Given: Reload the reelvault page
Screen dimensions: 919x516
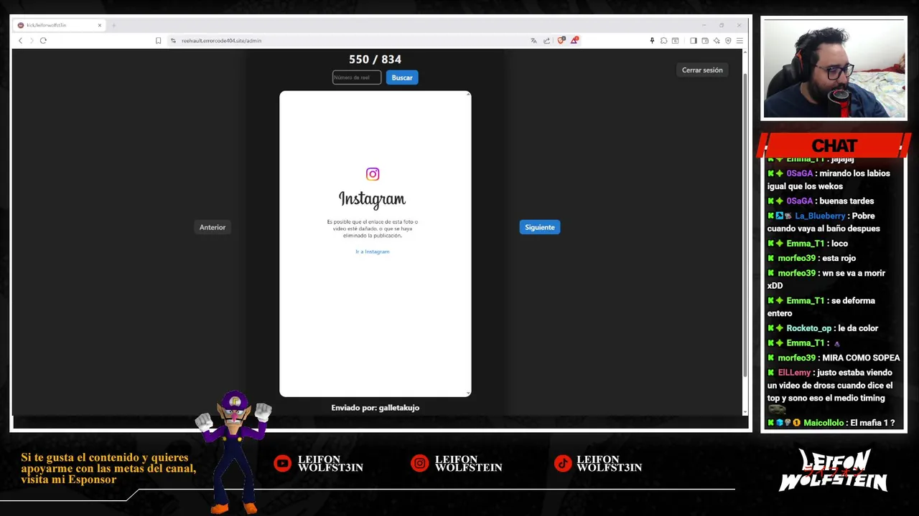Looking at the screenshot, I should 43,41.
